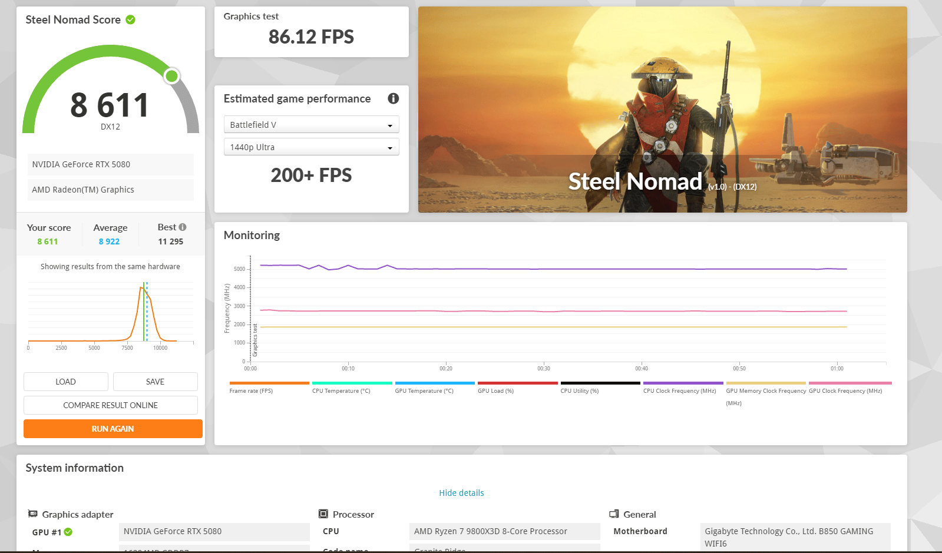The image size is (942, 553).
Task: Toggle Frame rate (FPS) legend swatch
Action: pyautogui.click(x=269, y=383)
